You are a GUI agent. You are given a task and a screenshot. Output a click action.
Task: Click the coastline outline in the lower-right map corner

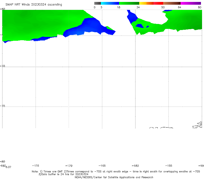tap(197, 125)
